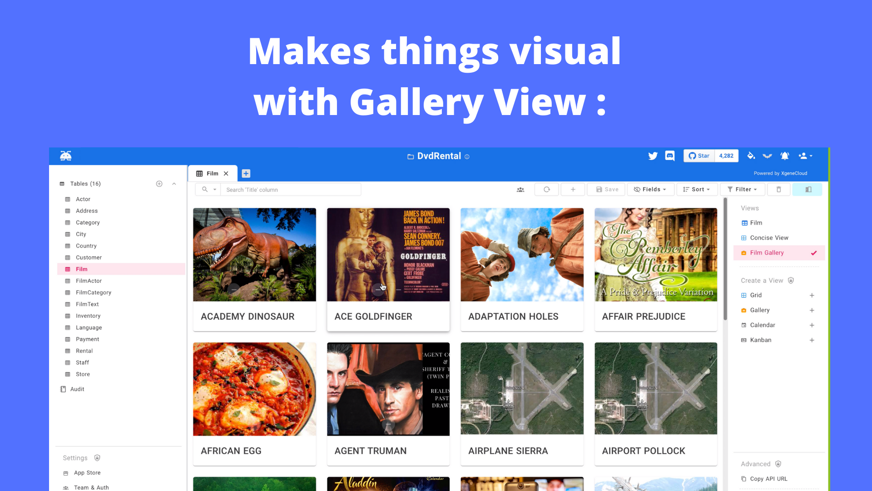Toggle hidden fields with the Fields control

(650, 189)
